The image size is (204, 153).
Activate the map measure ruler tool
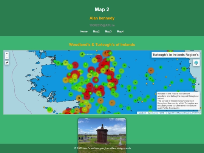coord(7,63)
